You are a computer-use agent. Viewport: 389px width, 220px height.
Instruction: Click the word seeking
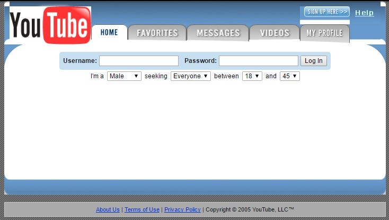pos(156,76)
